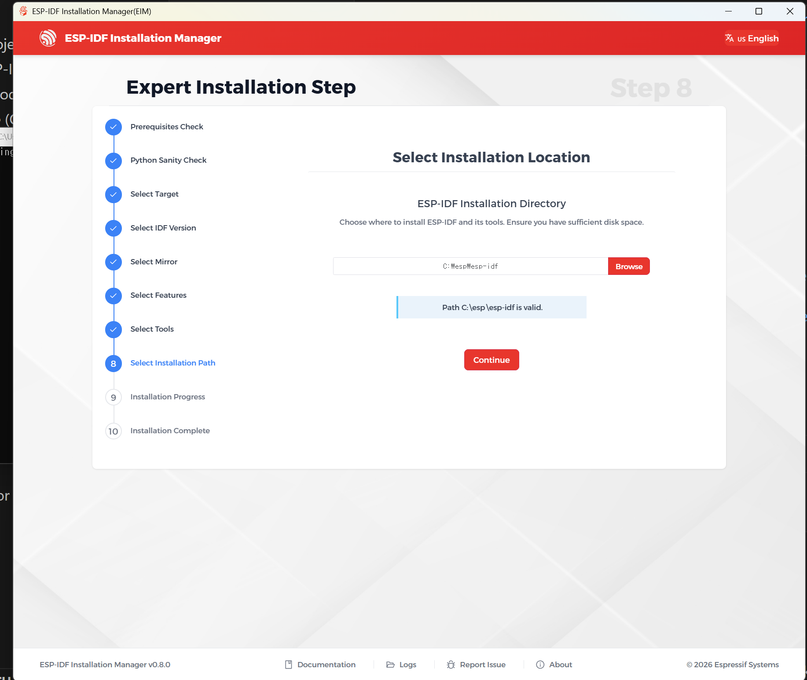Click the 'Expert Installation Step' page title

pos(241,87)
